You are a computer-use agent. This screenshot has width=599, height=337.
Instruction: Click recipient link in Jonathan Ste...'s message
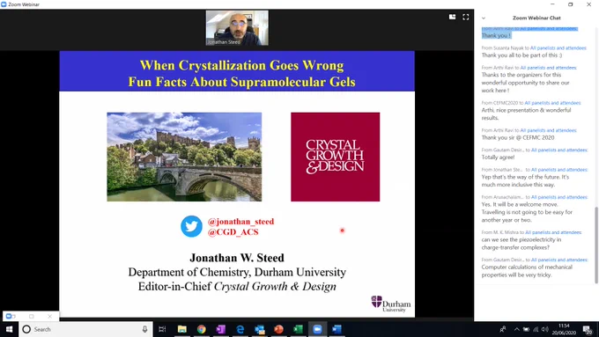tap(559, 170)
